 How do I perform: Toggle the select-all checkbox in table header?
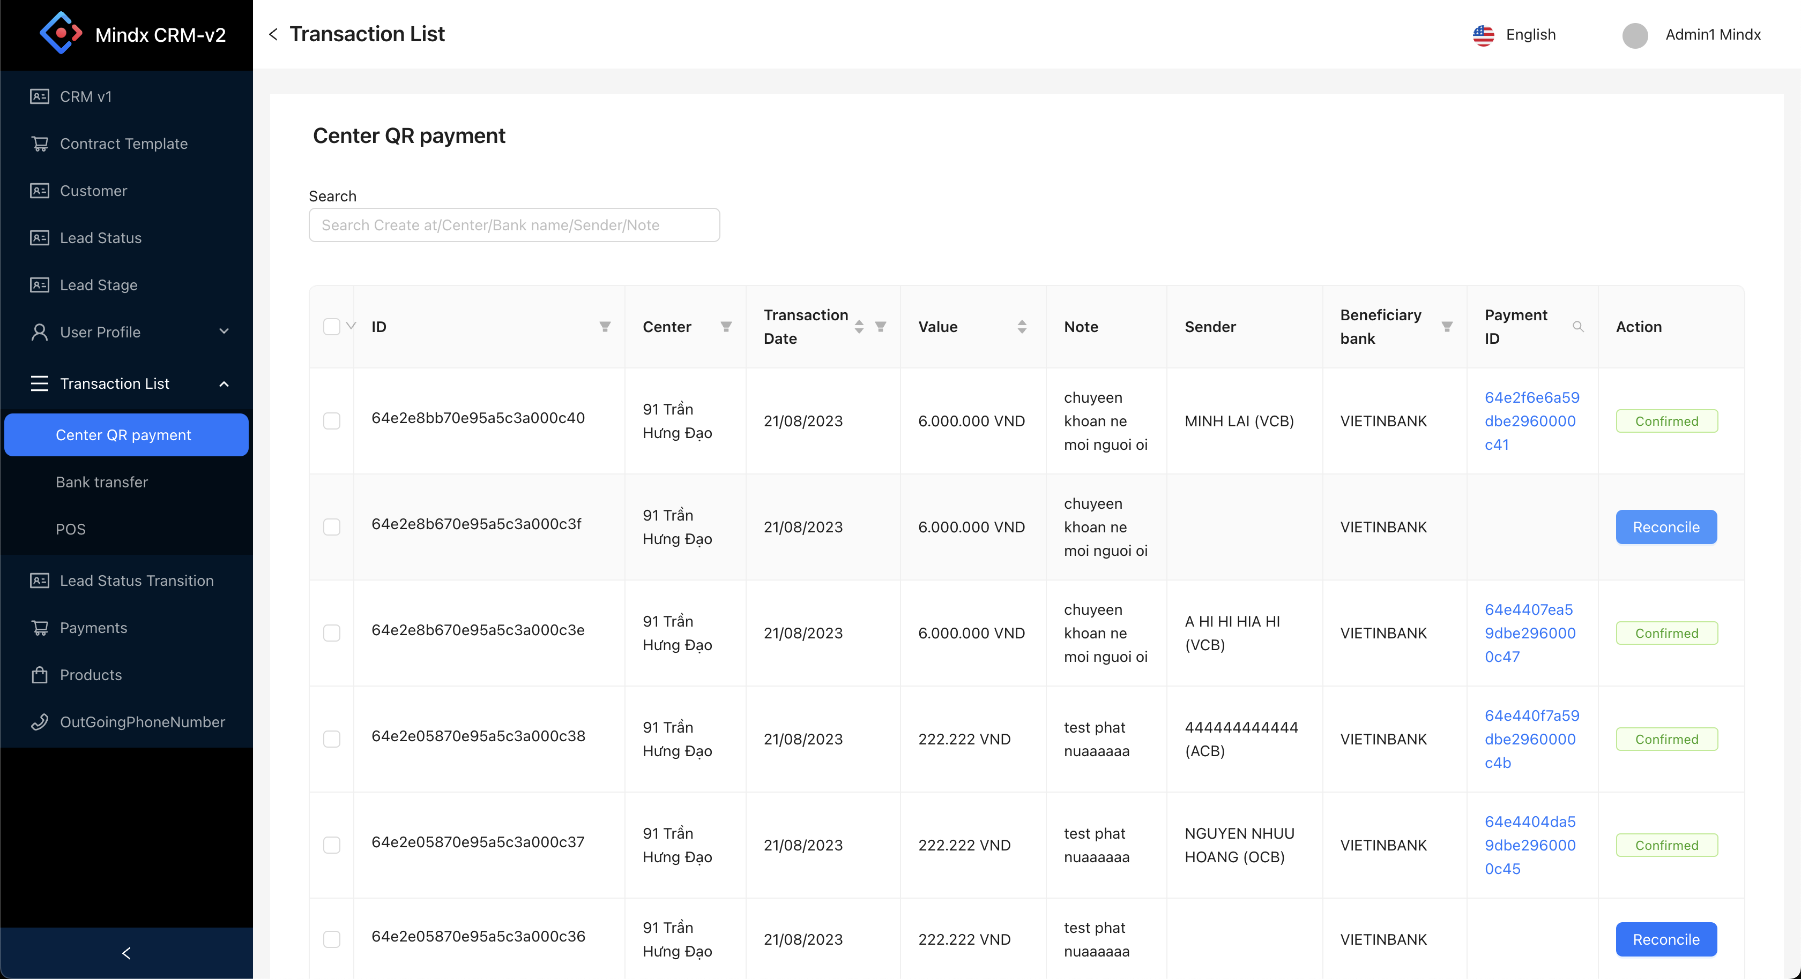point(331,326)
